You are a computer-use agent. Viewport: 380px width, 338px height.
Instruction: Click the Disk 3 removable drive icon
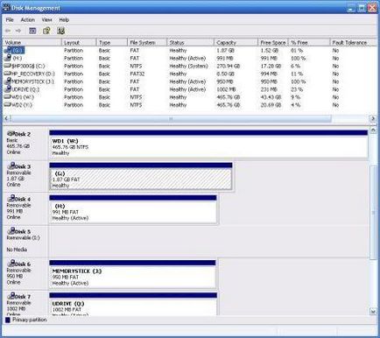click(11, 165)
